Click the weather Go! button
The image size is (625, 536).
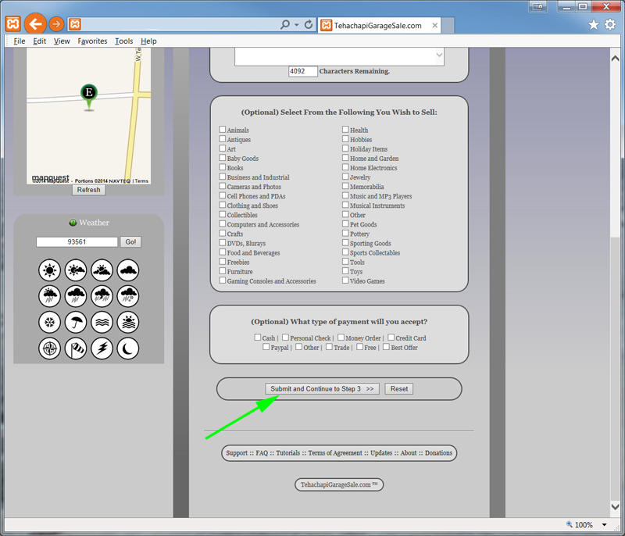point(130,242)
